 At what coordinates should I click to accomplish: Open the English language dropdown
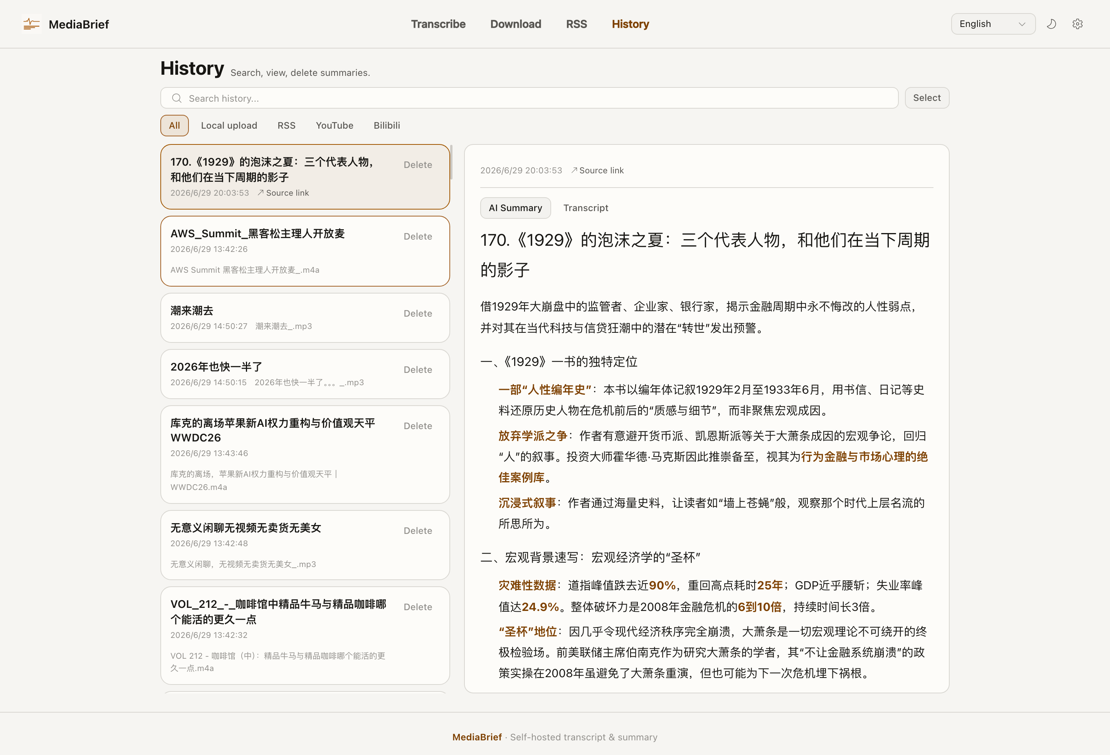pos(993,24)
